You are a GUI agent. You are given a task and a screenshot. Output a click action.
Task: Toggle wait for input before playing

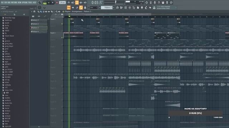pos(73,2)
